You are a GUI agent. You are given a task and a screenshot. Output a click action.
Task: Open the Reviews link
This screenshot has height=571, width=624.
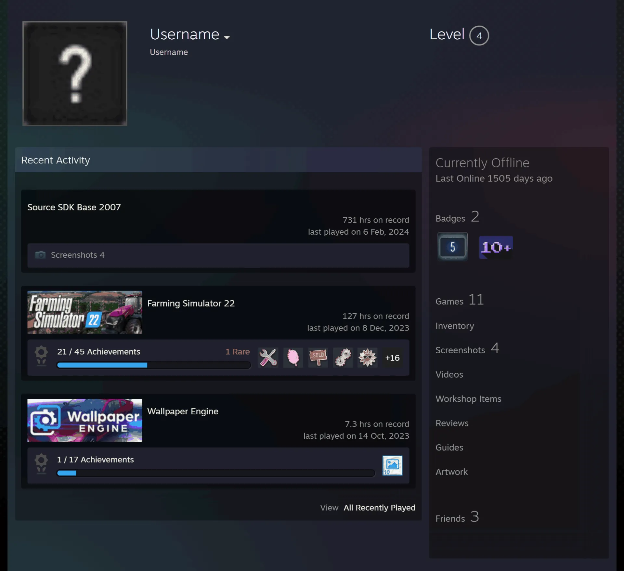(452, 423)
